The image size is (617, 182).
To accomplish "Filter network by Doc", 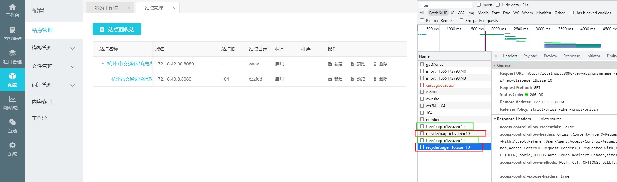I will click(506, 13).
